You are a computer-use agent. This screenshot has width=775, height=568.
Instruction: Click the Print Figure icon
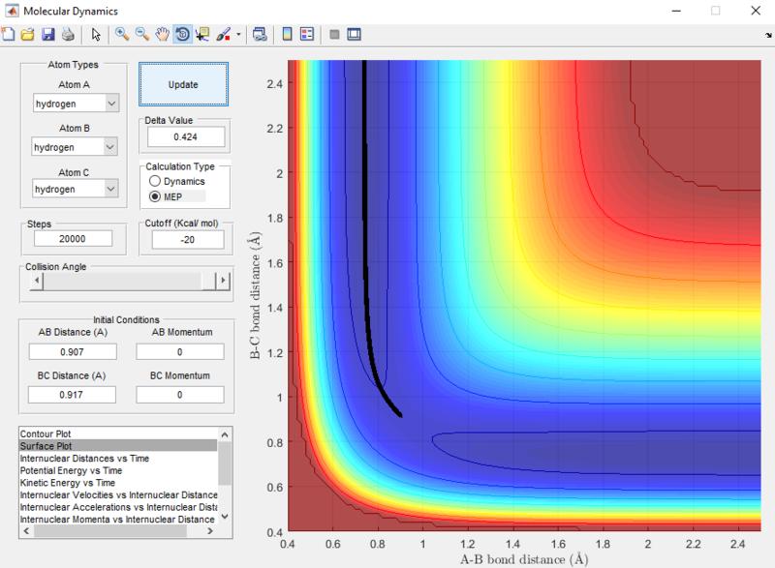(x=67, y=34)
